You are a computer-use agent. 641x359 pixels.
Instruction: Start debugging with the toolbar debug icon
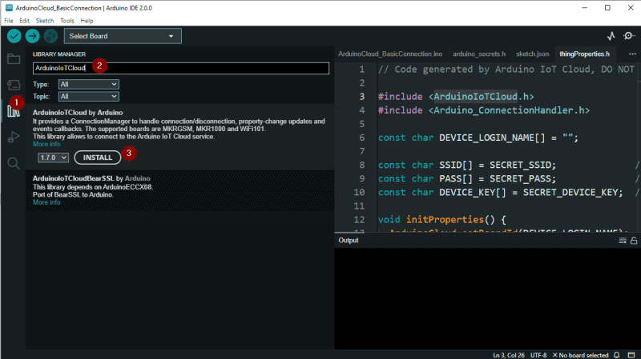[x=50, y=36]
